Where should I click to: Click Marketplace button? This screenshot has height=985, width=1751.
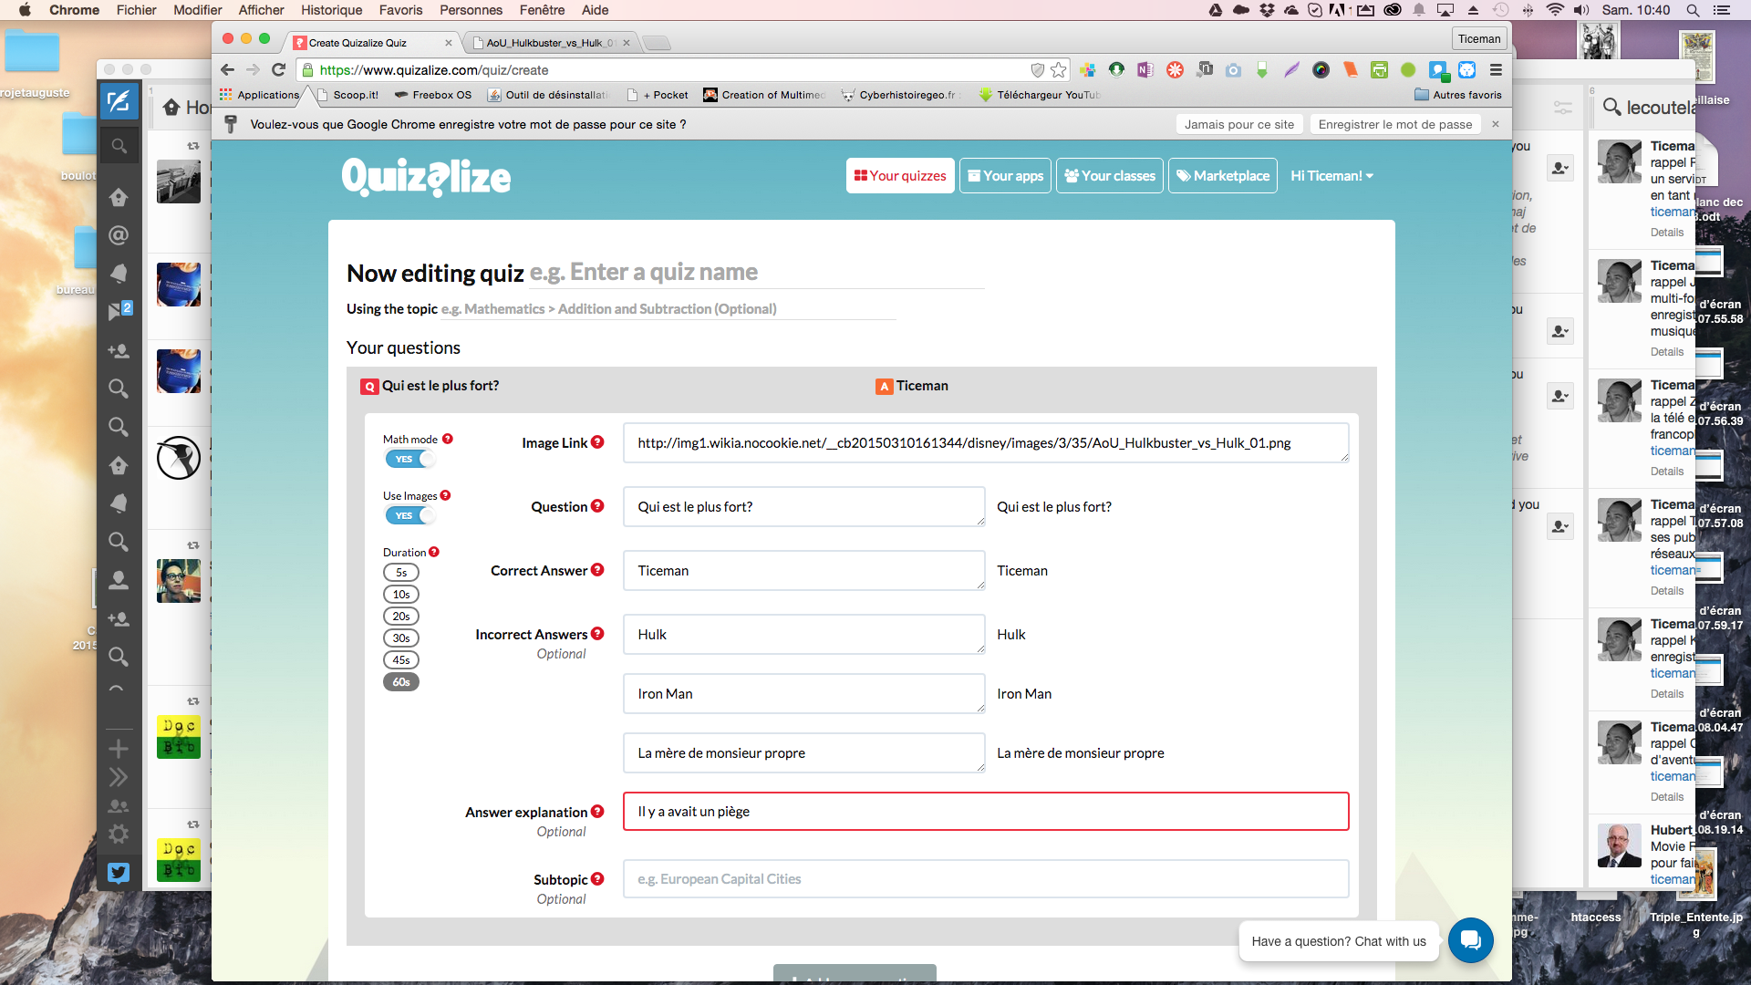pos(1222,176)
